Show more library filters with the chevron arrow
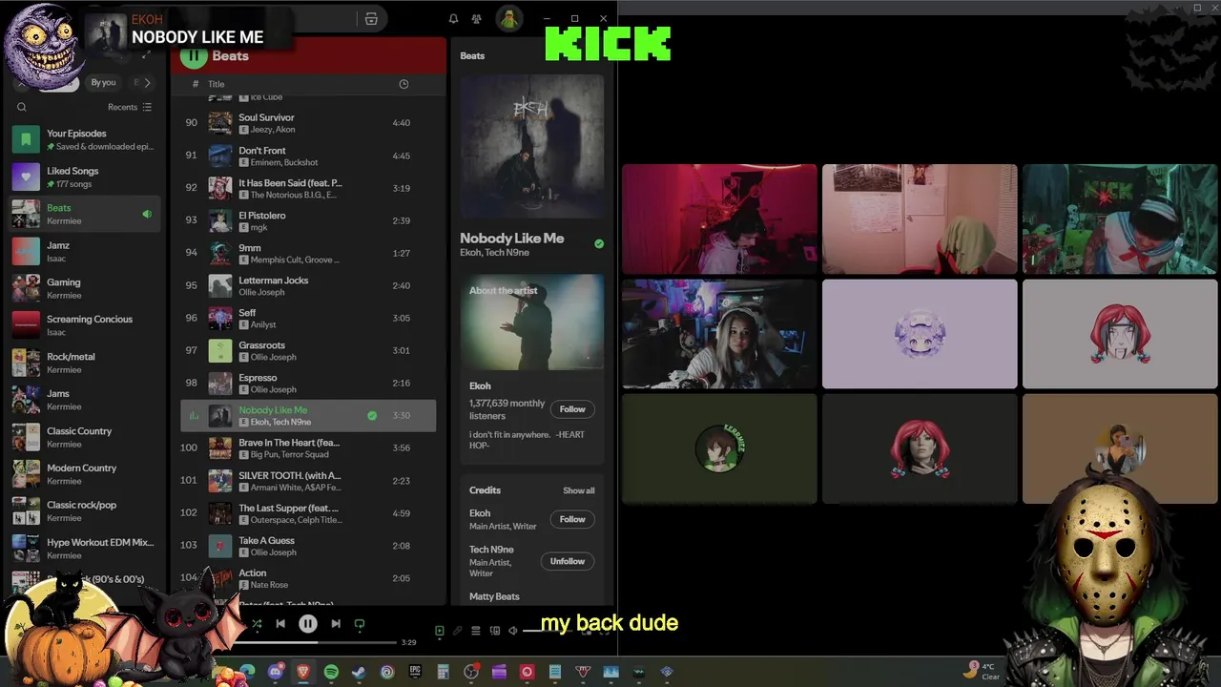This screenshot has height=687, width=1221. [x=147, y=83]
